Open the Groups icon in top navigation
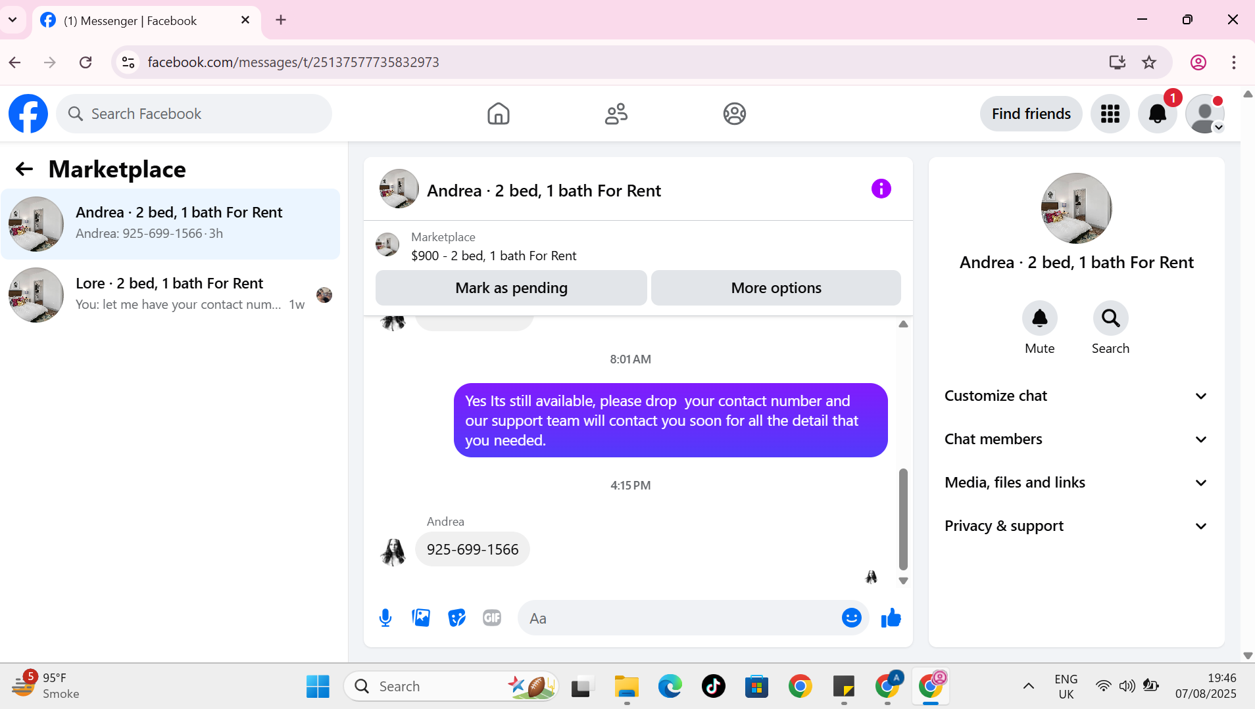 click(735, 114)
